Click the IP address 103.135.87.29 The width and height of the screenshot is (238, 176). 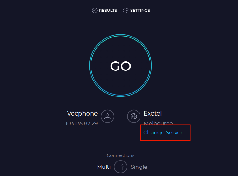(81, 123)
